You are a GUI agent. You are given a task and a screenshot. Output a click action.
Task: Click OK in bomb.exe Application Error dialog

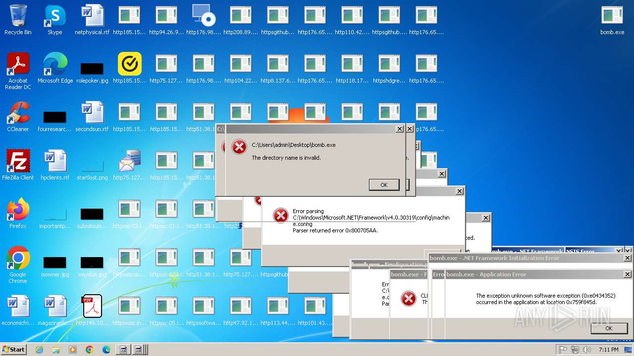609,328
